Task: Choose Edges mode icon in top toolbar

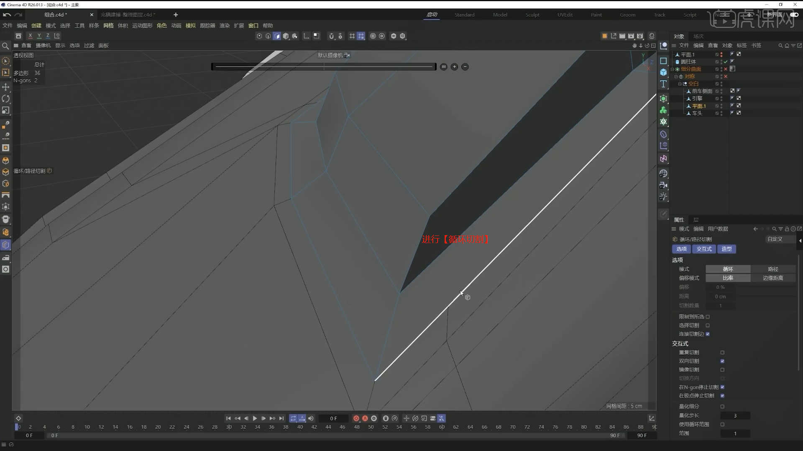Action: (x=268, y=36)
